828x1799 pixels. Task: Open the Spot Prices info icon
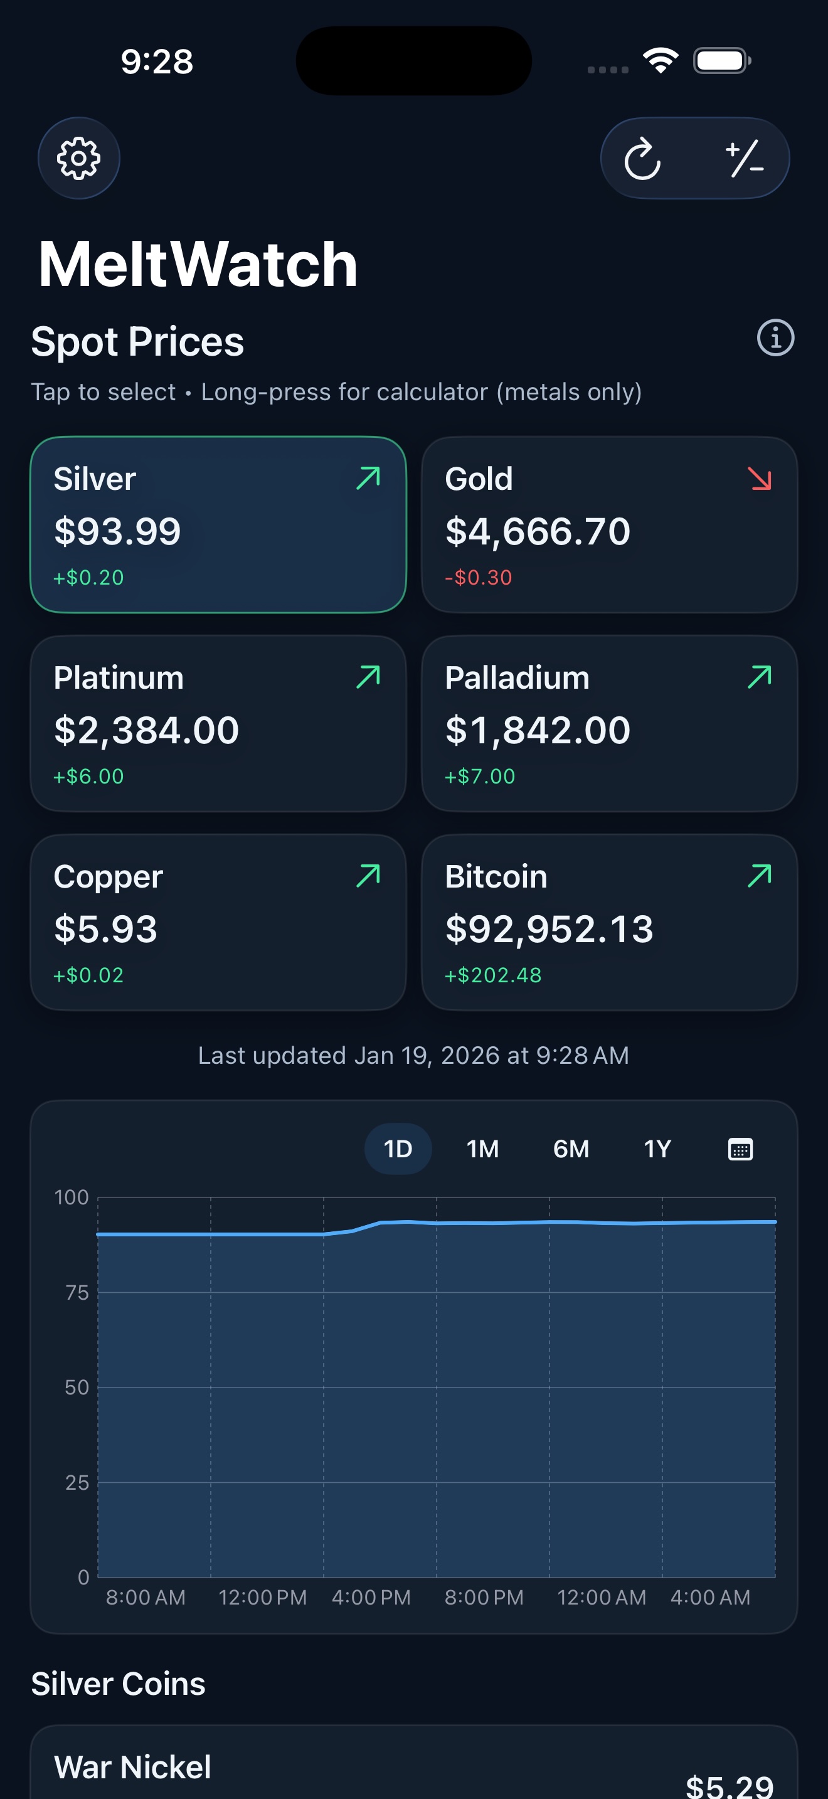click(x=775, y=339)
